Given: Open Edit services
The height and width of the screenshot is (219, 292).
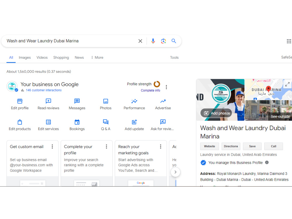Looking at the screenshot, I should (x=48, y=125).
